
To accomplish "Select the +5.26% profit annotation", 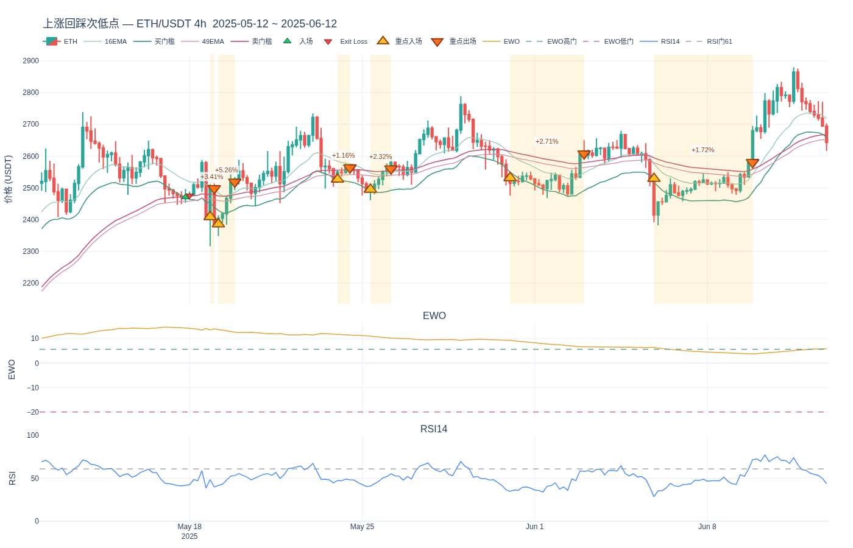I will click(227, 170).
